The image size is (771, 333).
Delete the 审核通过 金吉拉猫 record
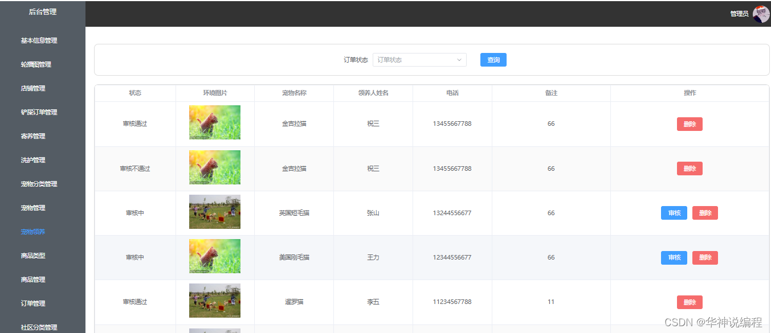(690, 124)
